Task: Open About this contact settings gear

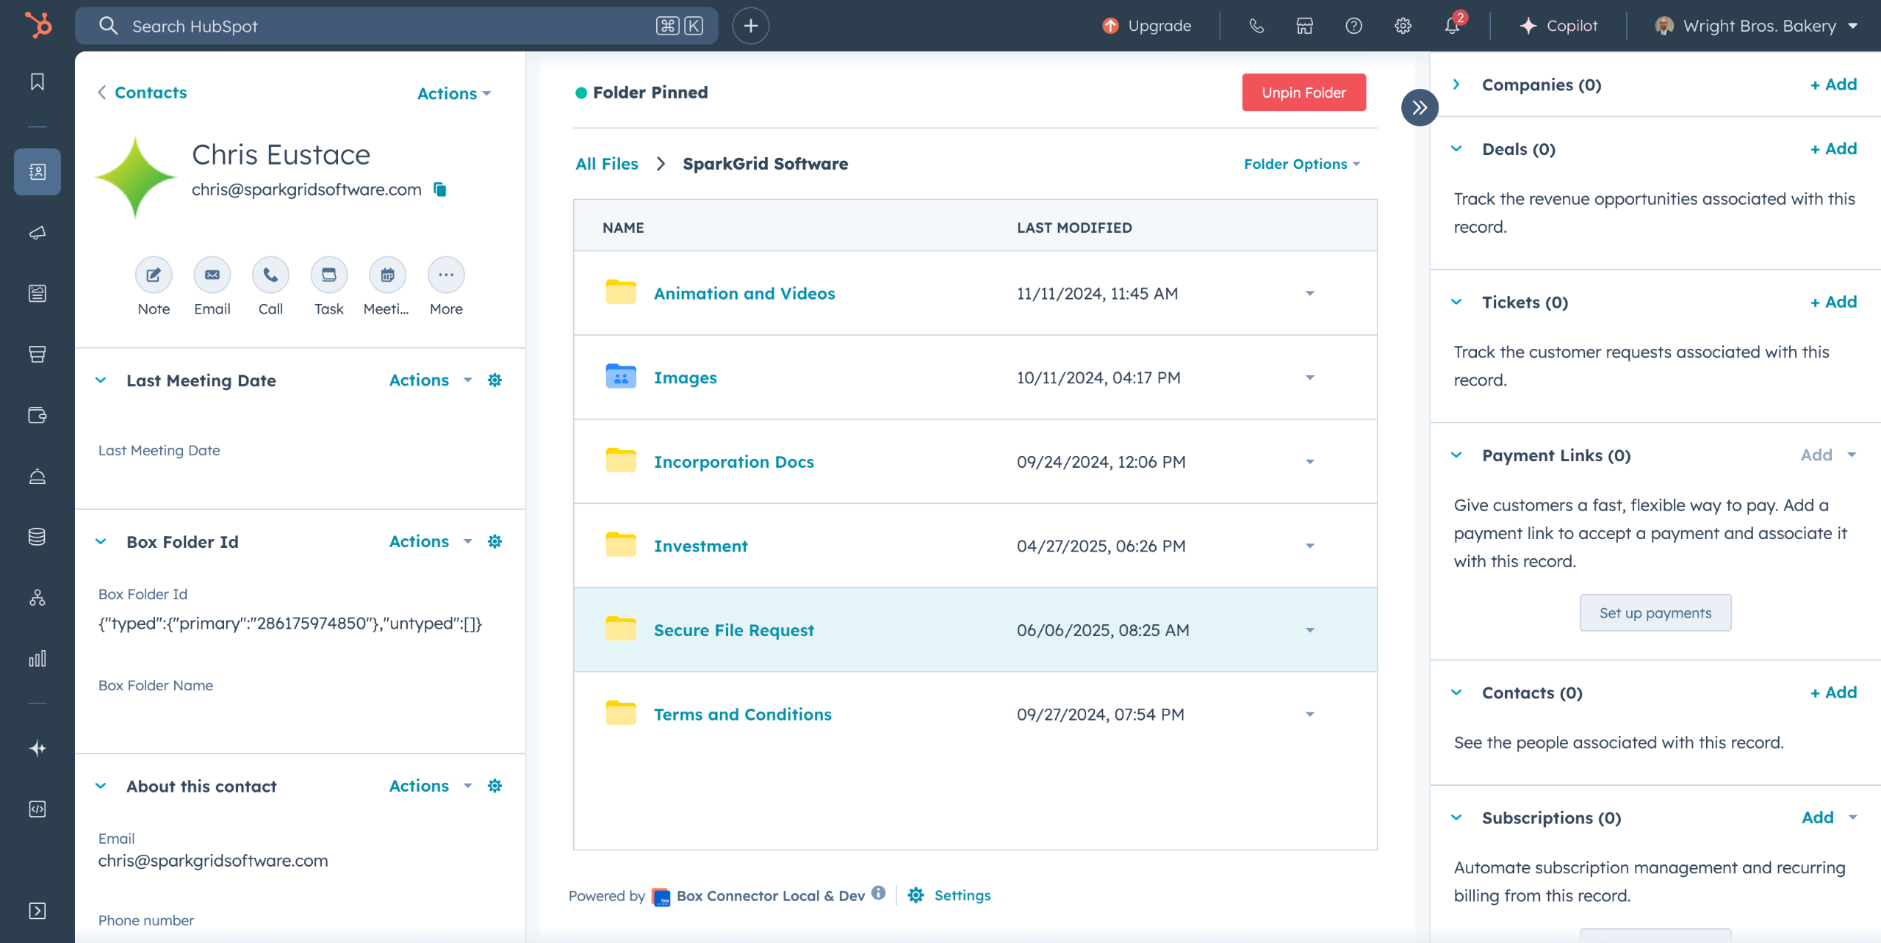Action: pos(495,786)
